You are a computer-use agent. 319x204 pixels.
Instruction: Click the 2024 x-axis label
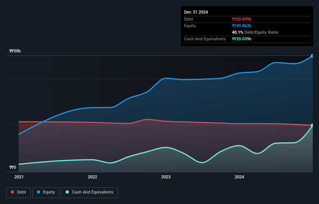pyautogui.click(x=239, y=177)
